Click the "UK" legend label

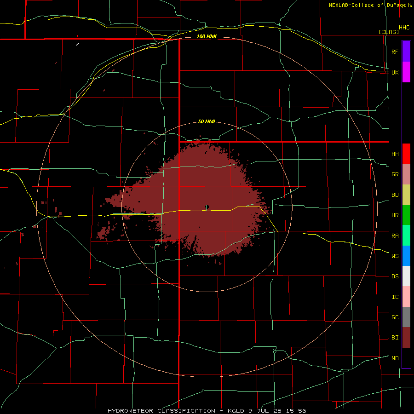pyautogui.click(x=395, y=72)
